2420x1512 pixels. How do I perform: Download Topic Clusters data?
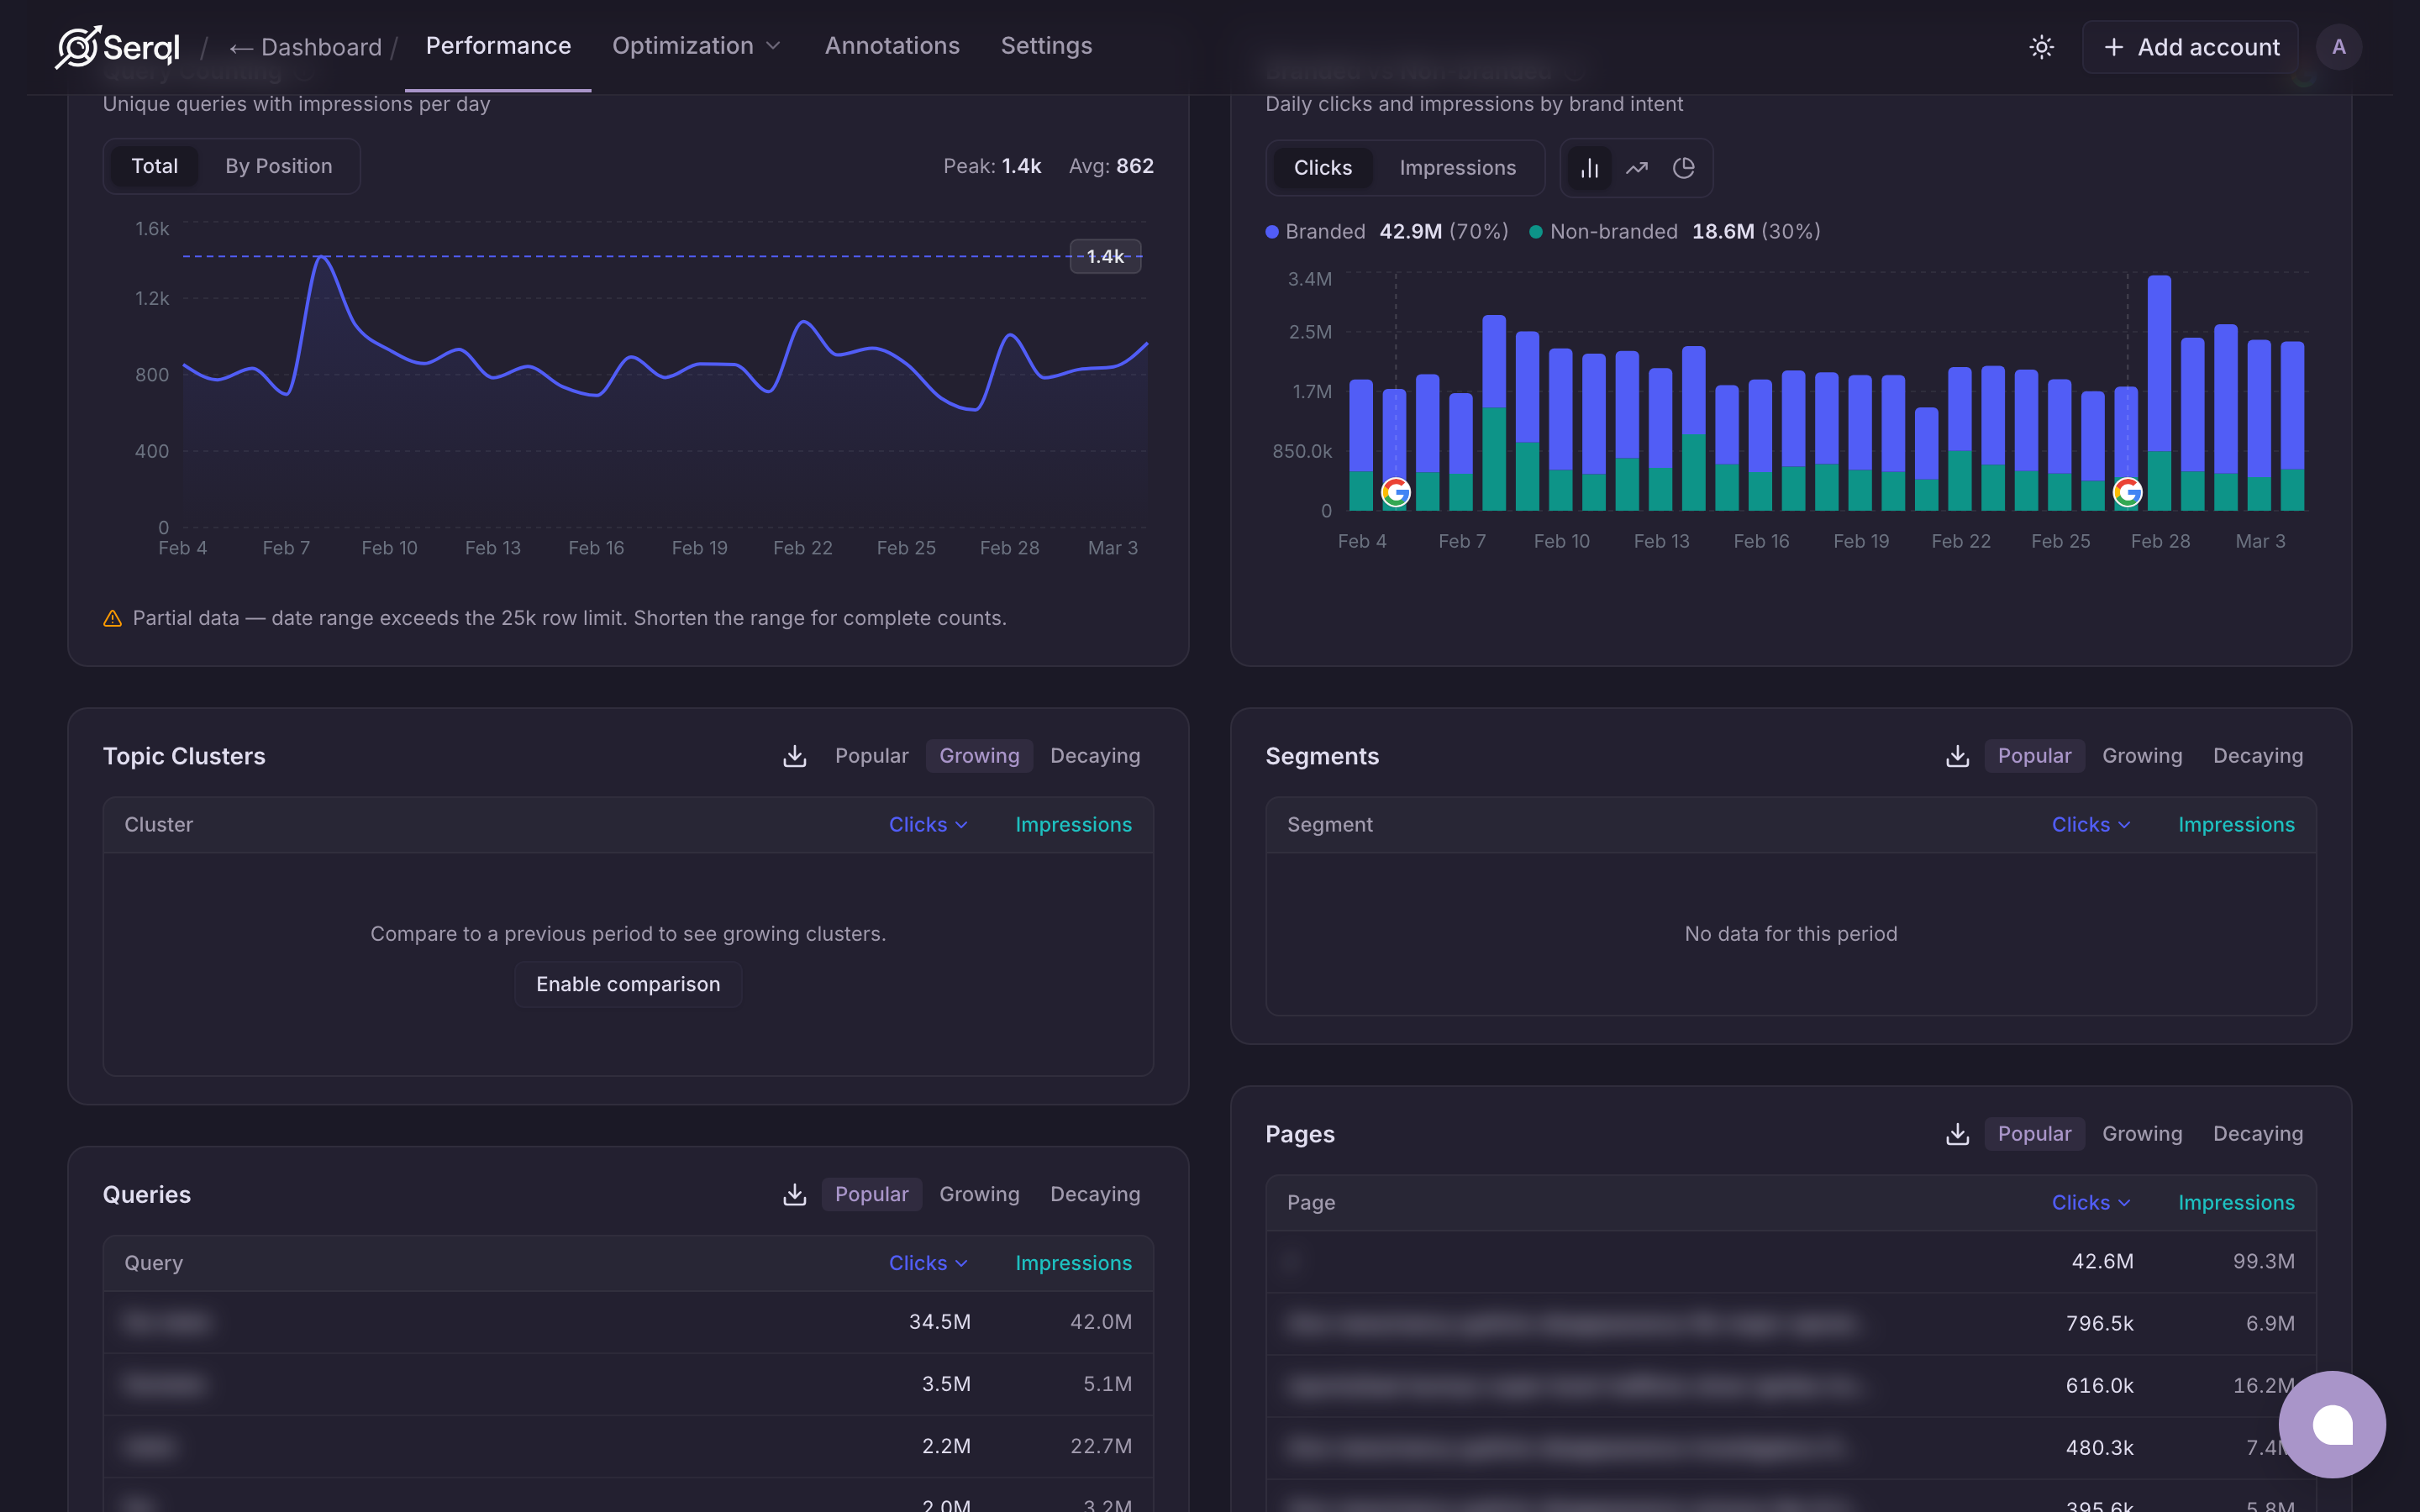coord(794,756)
